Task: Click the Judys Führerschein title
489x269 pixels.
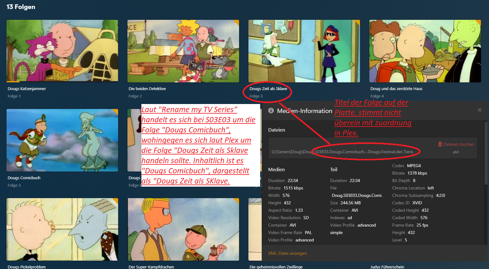Action: click(x=387, y=267)
